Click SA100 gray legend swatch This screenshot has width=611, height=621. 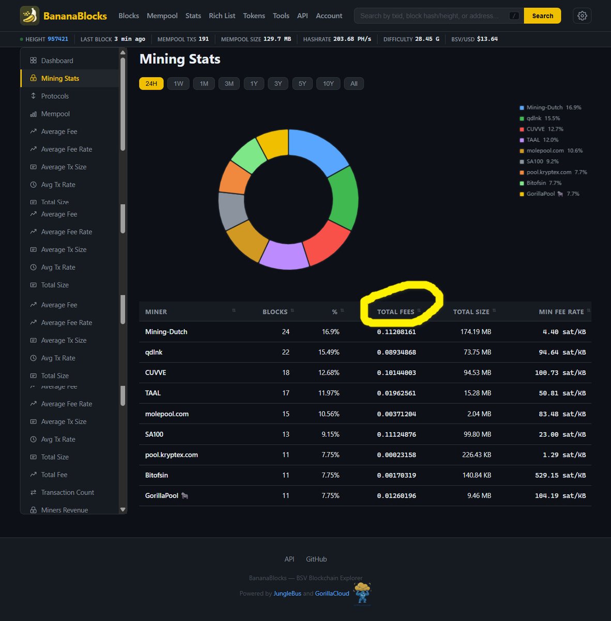point(522,161)
